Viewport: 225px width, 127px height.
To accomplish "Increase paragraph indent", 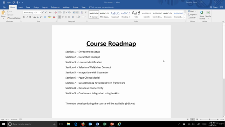I will pos(77,13).
